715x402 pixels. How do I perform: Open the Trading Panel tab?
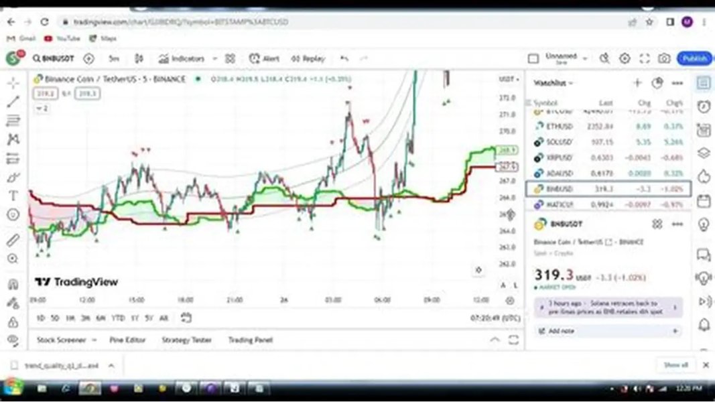251,340
